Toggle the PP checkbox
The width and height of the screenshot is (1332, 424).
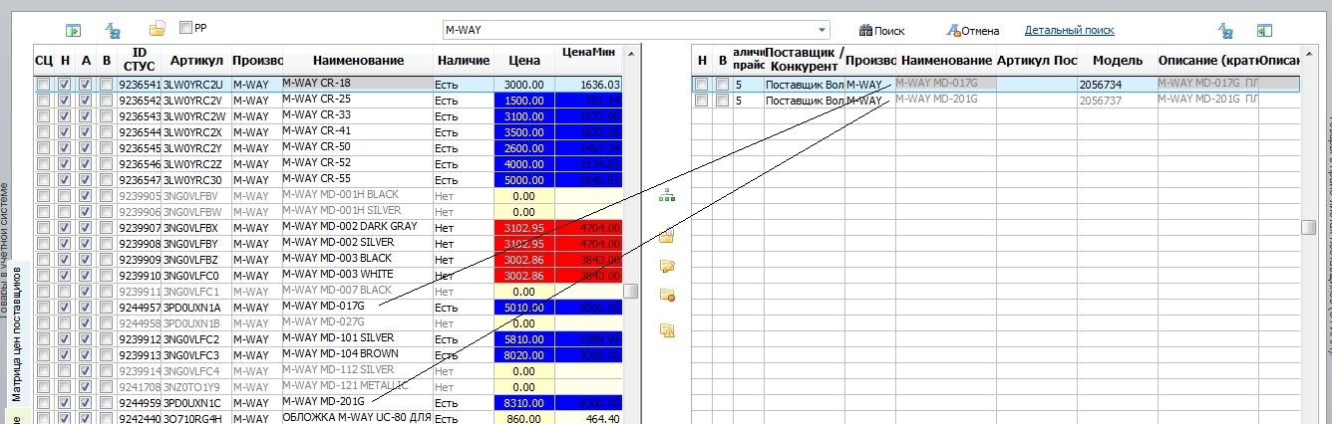[185, 28]
